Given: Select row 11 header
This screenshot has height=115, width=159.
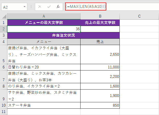Looking at the screenshot, I should 4,112.
